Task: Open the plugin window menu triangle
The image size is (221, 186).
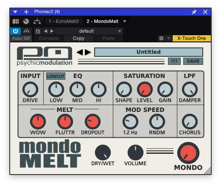Action: tap(15, 12)
